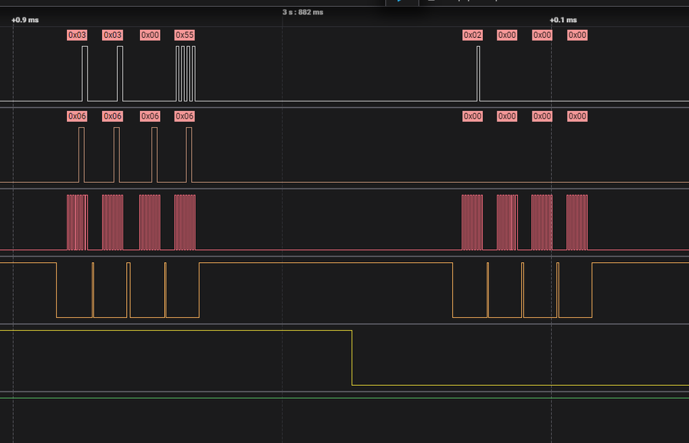Click the first 0x03 label on top channel

77,35
